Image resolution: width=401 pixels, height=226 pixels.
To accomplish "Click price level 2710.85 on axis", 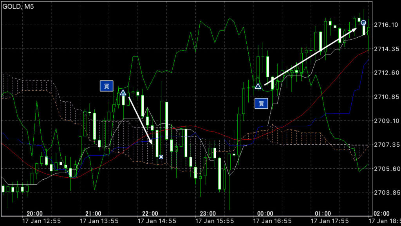I will (386, 97).
